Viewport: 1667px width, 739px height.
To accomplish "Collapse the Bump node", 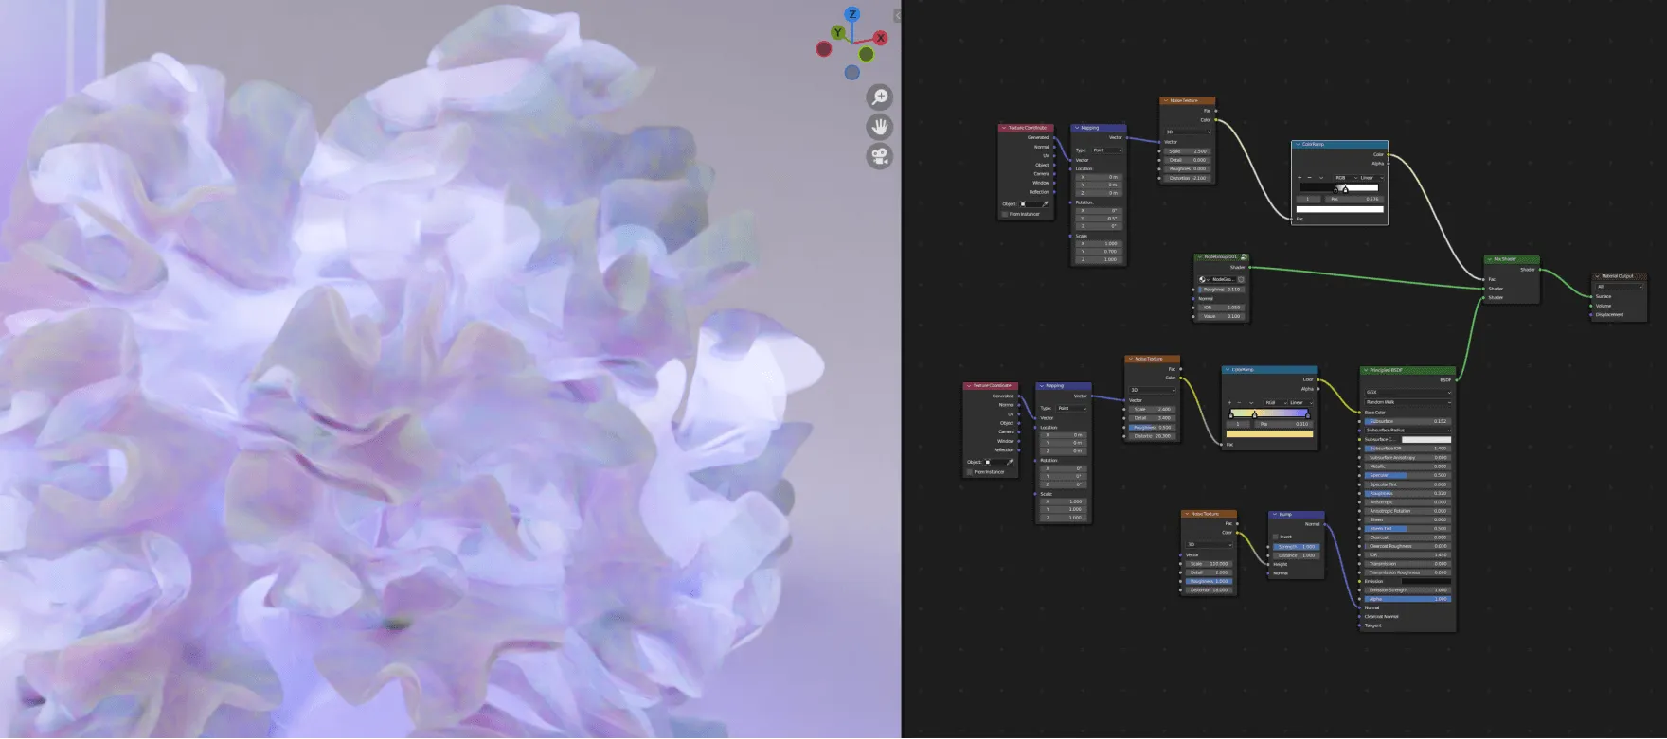I will [1275, 515].
